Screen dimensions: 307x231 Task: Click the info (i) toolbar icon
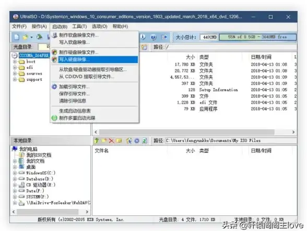point(143,37)
